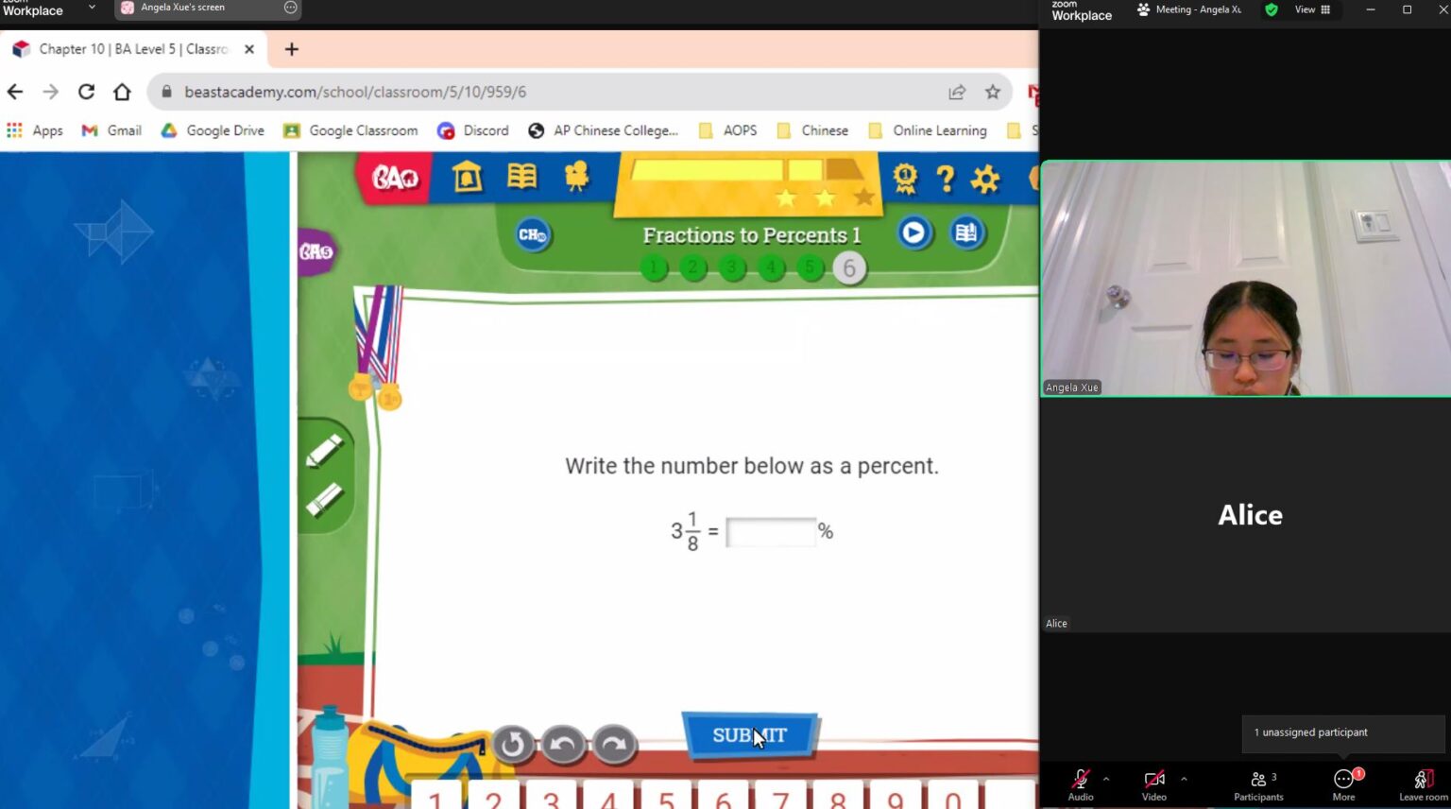Screen dimensions: 1451x809
Task: Open Beast Academy settings gear
Action: click(984, 179)
